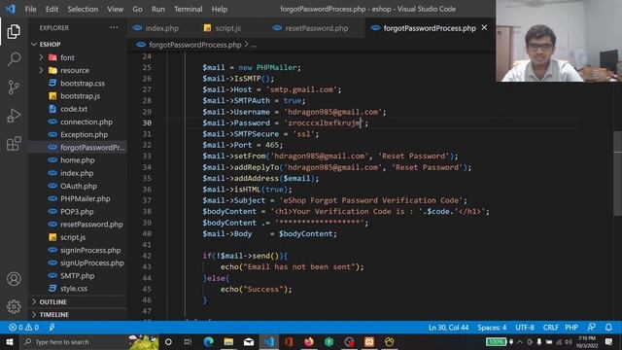The image size is (622, 350).
Task: Click Ln 30, Col 44 status entry
Action: (448, 328)
